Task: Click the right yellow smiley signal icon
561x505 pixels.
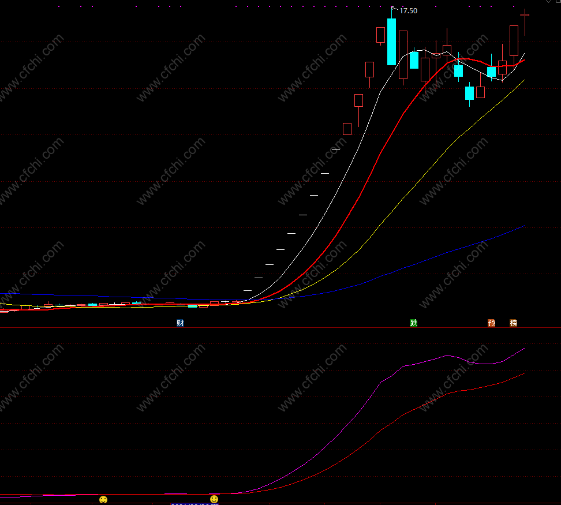Action: click(214, 499)
